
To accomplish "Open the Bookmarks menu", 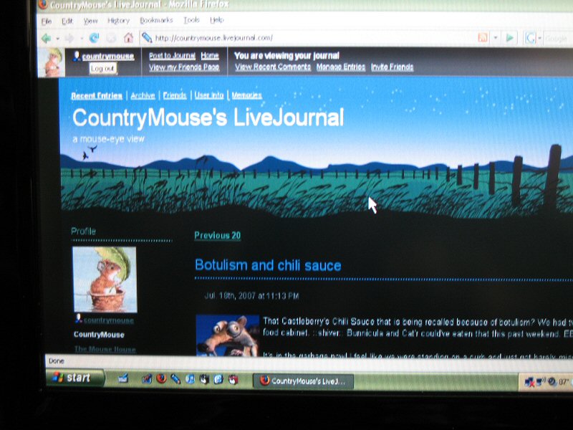I will coord(156,20).
